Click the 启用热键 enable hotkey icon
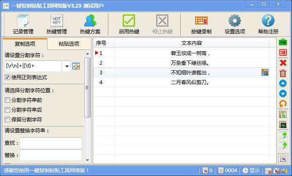 (129, 24)
